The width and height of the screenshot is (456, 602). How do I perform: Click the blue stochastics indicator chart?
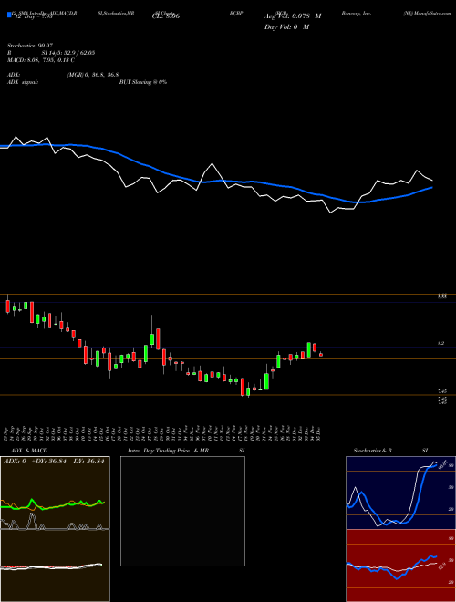[x=400, y=493]
